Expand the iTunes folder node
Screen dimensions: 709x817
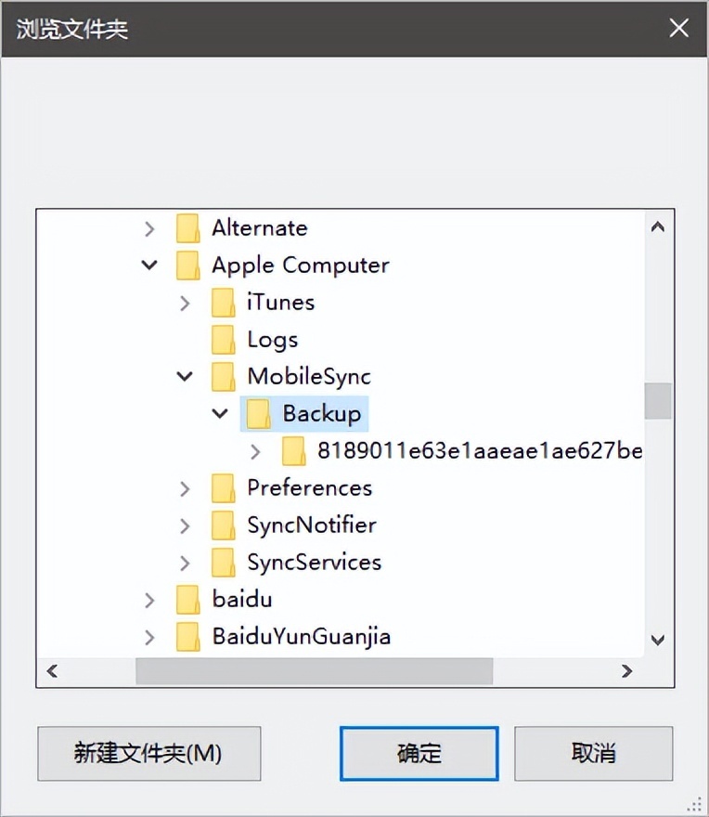185,303
